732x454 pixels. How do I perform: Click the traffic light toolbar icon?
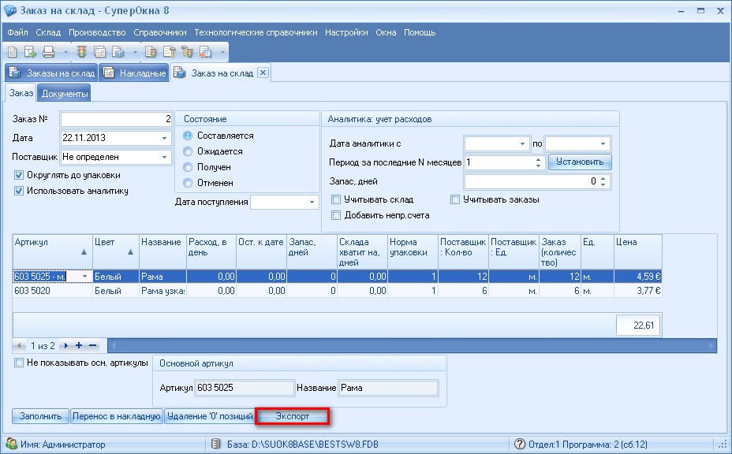82,52
